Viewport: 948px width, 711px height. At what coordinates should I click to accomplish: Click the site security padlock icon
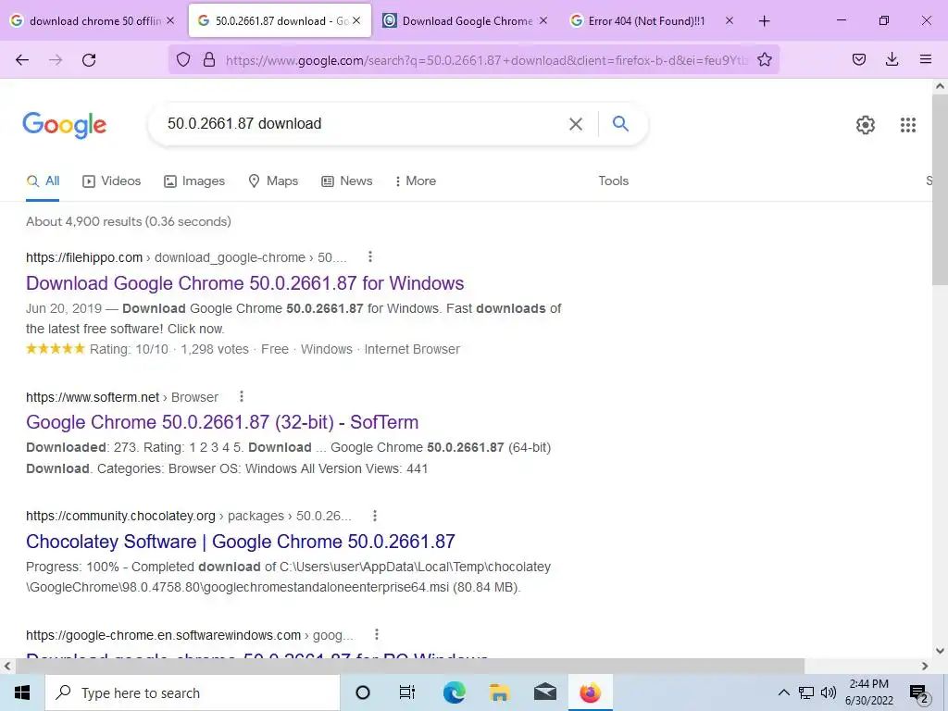(209, 59)
